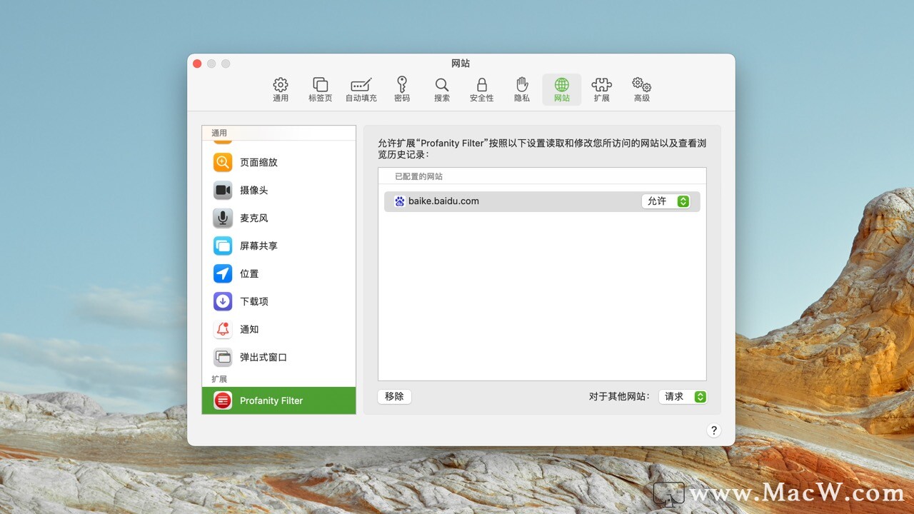Open the 搜索 (Search) preferences tab
Image resolution: width=914 pixels, height=514 pixels.
[x=442, y=90]
